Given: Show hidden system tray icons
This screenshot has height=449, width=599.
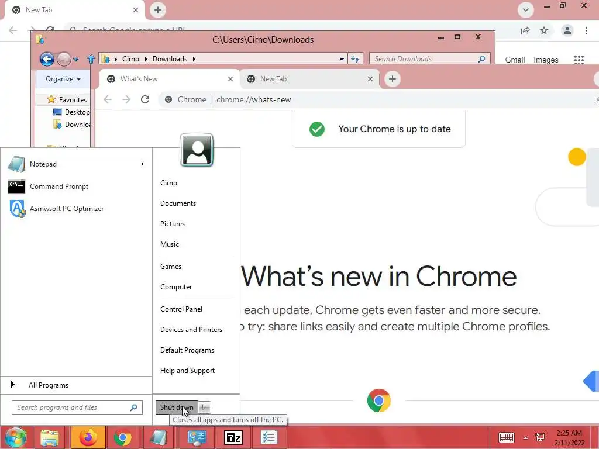Looking at the screenshot, I should pyautogui.click(x=526, y=437).
